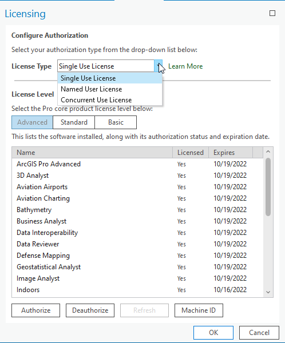Click the Licensing title text

(25, 14)
